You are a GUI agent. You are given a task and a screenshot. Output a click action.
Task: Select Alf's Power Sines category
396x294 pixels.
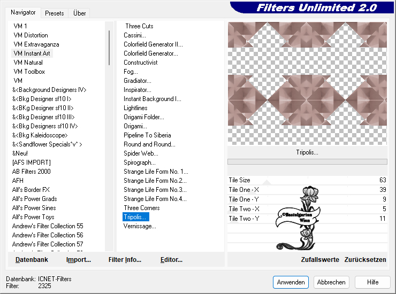pos(34,208)
